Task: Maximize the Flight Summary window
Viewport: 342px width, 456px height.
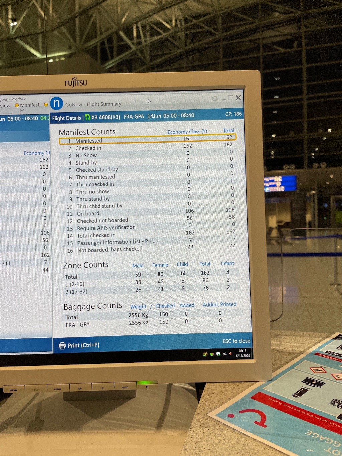Action: click(231, 98)
